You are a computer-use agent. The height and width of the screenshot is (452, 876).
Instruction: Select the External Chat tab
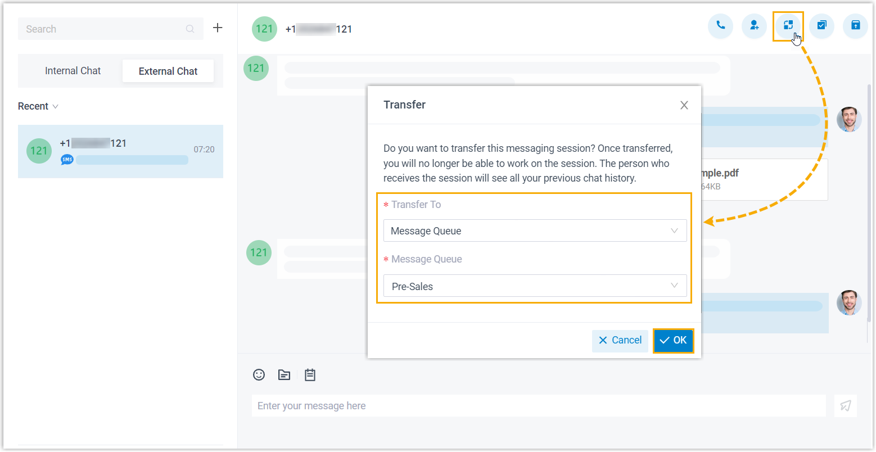pos(168,71)
